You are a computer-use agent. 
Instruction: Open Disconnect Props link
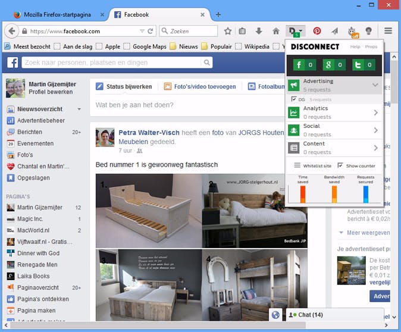click(x=371, y=46)
